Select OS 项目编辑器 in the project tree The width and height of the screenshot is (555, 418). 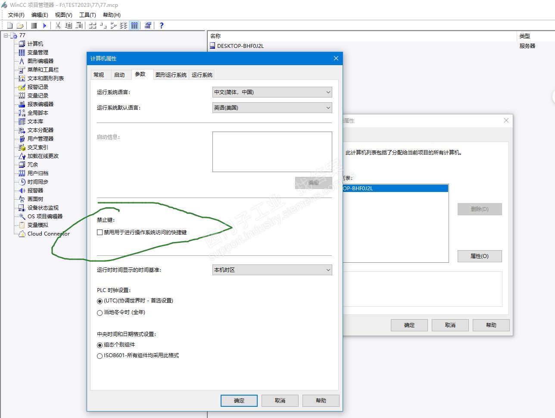(45, 216)
